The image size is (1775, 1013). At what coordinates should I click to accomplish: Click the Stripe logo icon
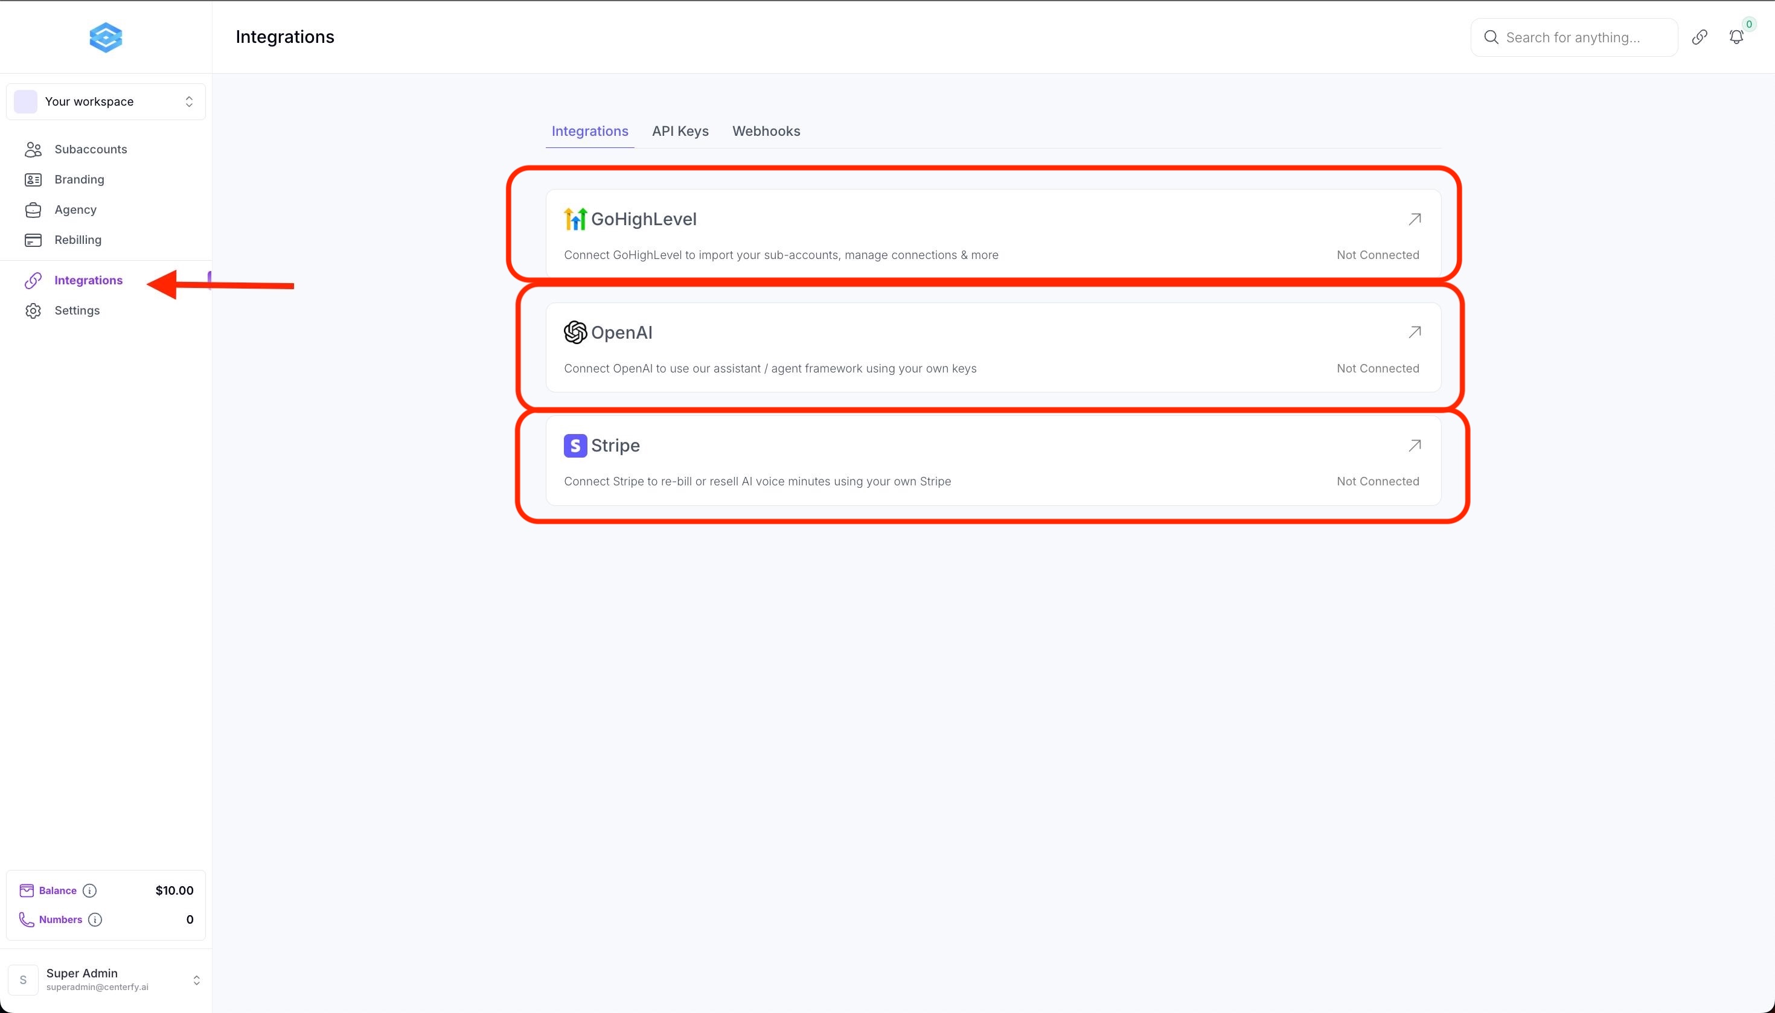(575, 446)
